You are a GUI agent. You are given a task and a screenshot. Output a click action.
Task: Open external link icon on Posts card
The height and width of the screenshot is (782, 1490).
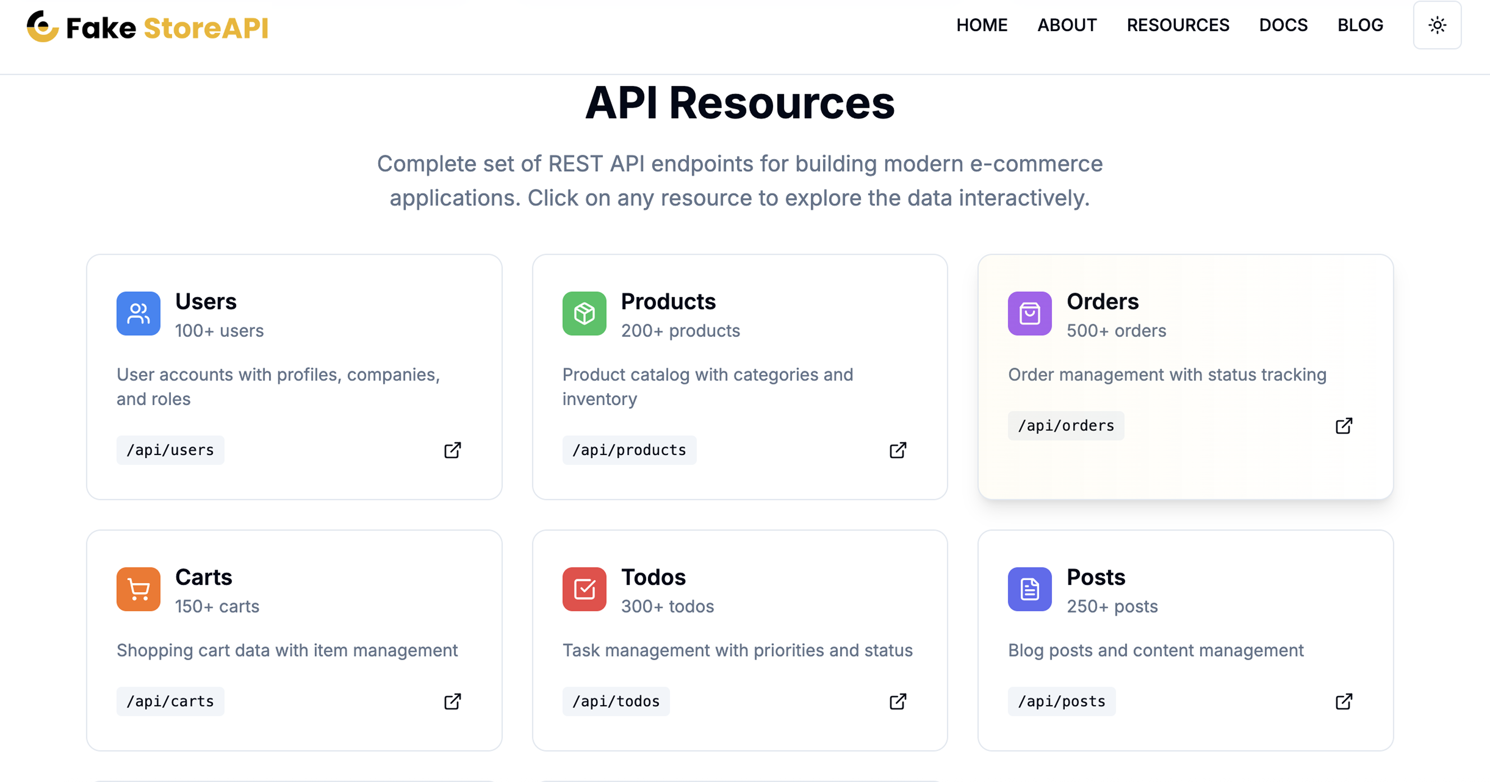click(x=1344, y=701)
